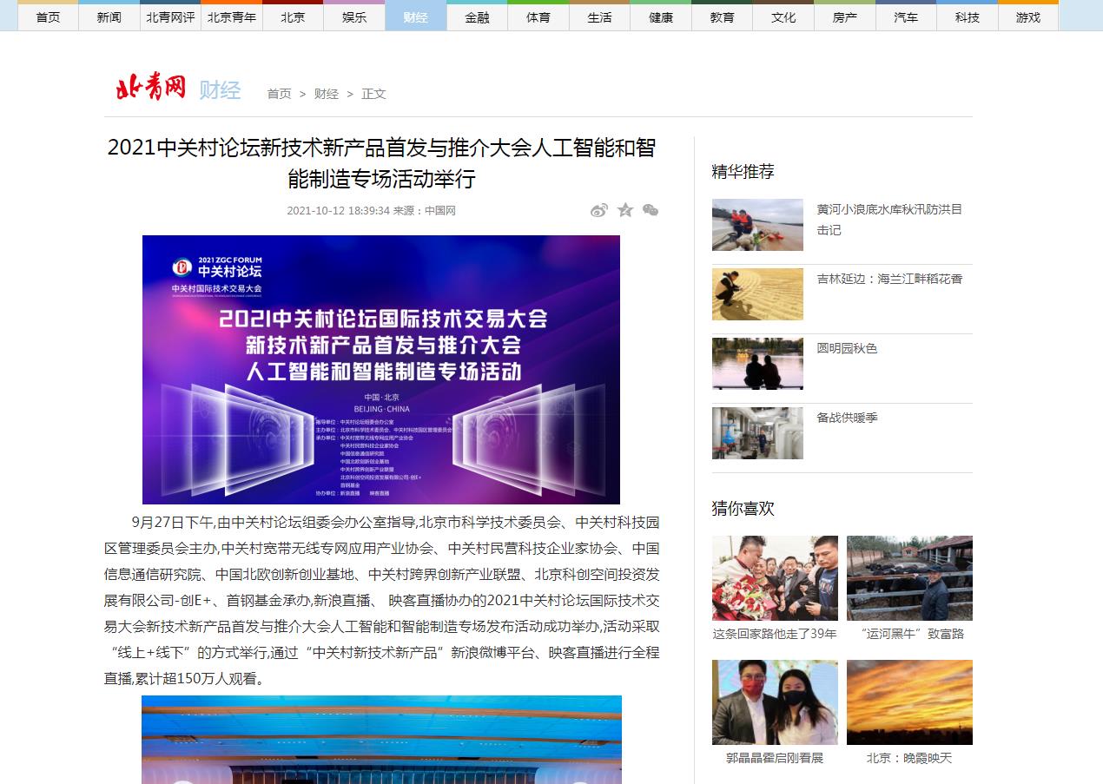Open the 体育 navigation tab
Screen dimensions: 1103x784
(x=538, y=17)
